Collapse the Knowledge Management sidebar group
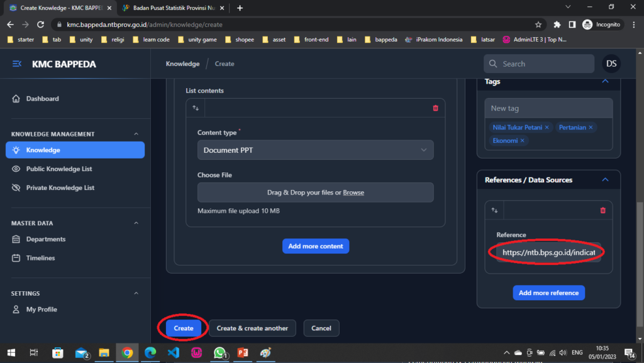 pyautogui.click(x=136, y=134)
